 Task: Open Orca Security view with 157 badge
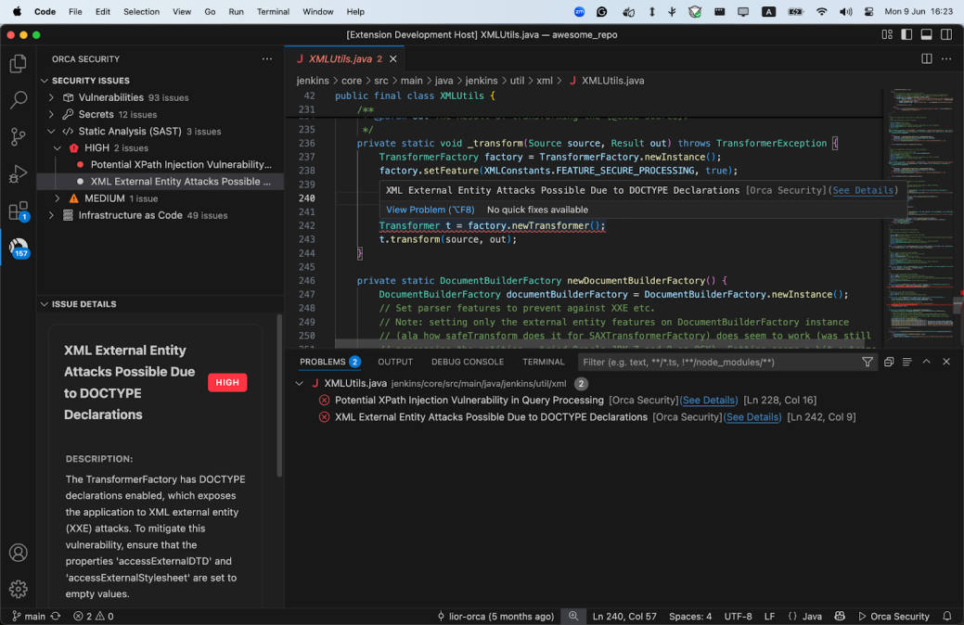(x=19, y=248)
